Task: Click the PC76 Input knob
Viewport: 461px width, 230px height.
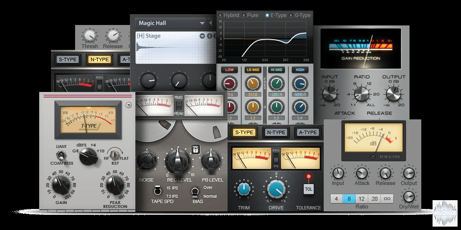Action: [338, 173]
